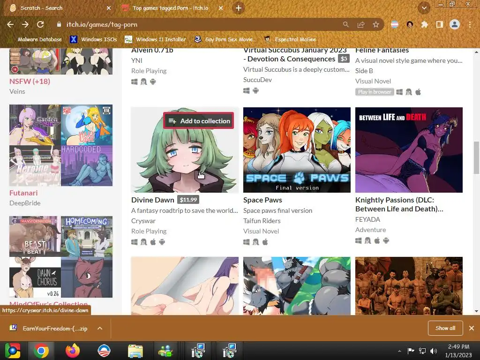Open the Extensions puzzle icon
Viewport: 480px width, 360px height.
coord(425,24)
